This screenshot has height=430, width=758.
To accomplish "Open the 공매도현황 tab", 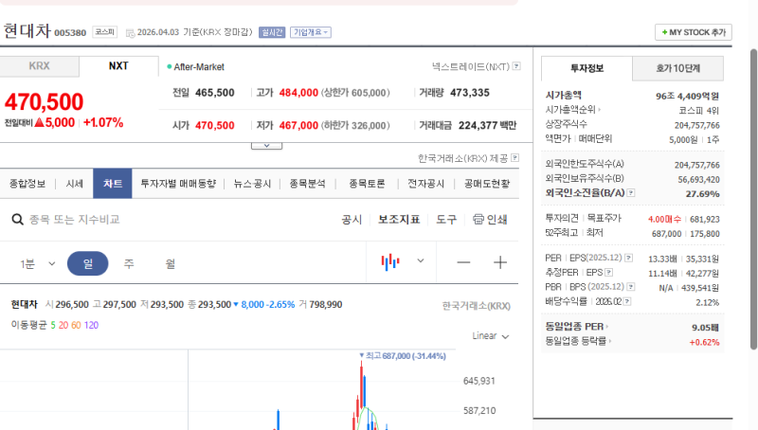I will pos(487,184).
